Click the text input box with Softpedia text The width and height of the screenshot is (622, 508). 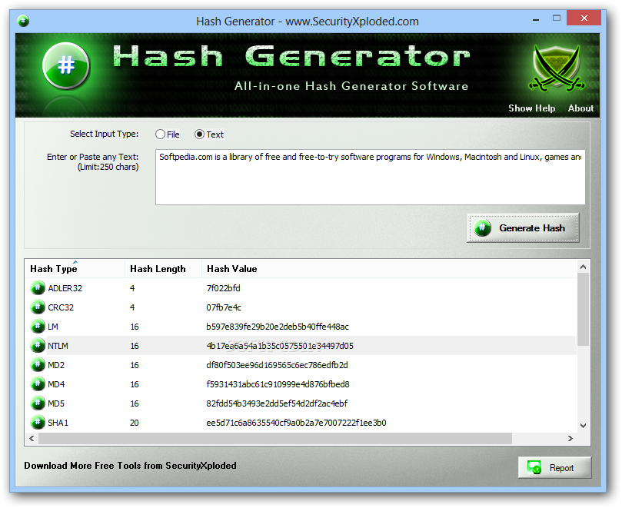[x=370, y=177]
